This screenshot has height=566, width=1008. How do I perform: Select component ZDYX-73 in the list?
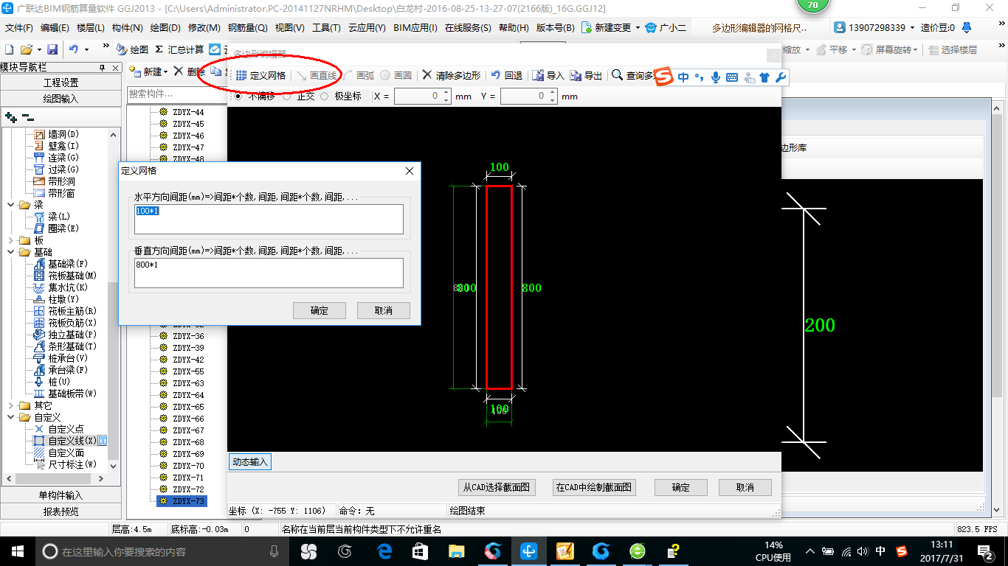[x=182, y=501]
